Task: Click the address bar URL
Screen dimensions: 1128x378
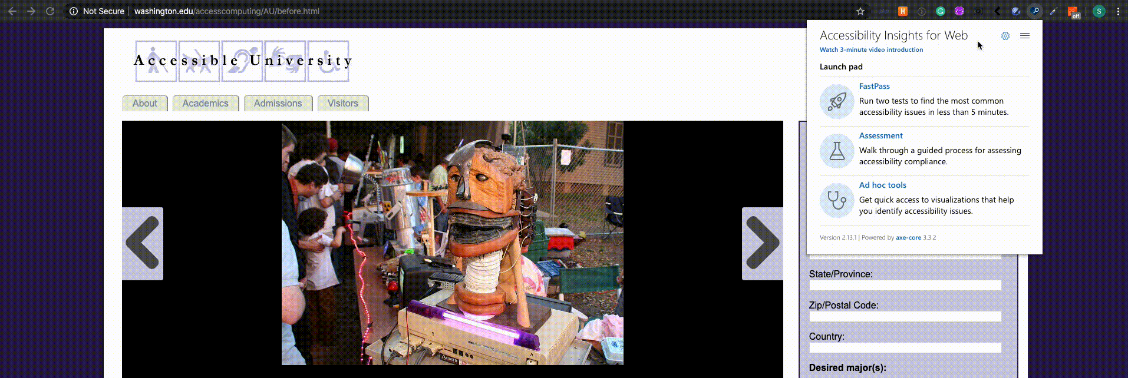Action: 227,11
